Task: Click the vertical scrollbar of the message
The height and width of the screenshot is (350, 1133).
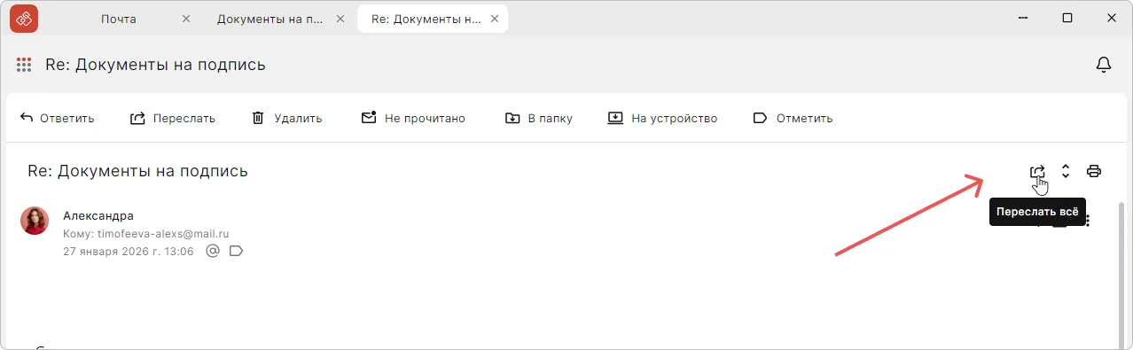Action: 1121,275
